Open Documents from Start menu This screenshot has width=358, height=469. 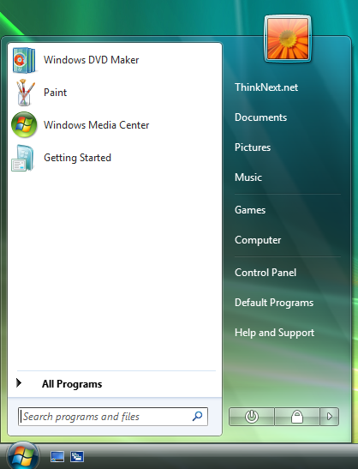coord(260,117)
